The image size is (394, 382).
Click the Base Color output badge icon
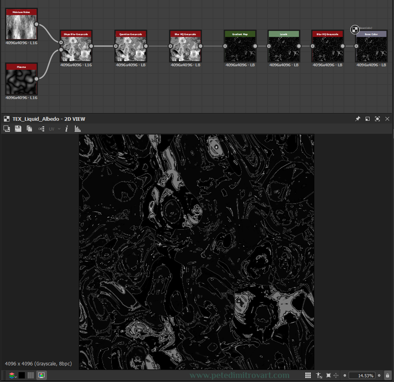tap(355, 30)
